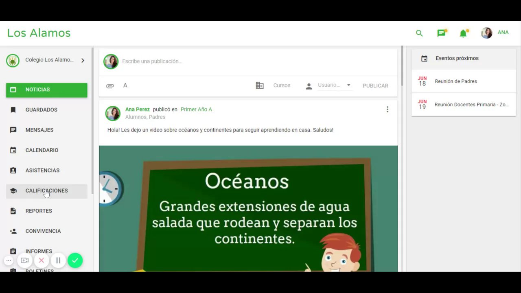Click the JUN 19 date label
This screenshot has width=521, height=293.
tap(422, 105)
